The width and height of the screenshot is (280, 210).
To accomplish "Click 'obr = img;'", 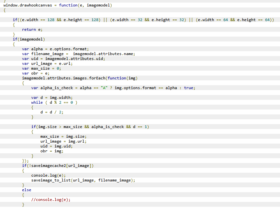I will pyautogui.click(x=52, y=151).
